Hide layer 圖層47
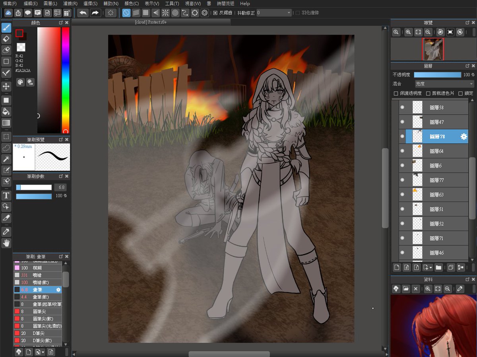This screenshot has height=357, width=477. pos(402,122)
